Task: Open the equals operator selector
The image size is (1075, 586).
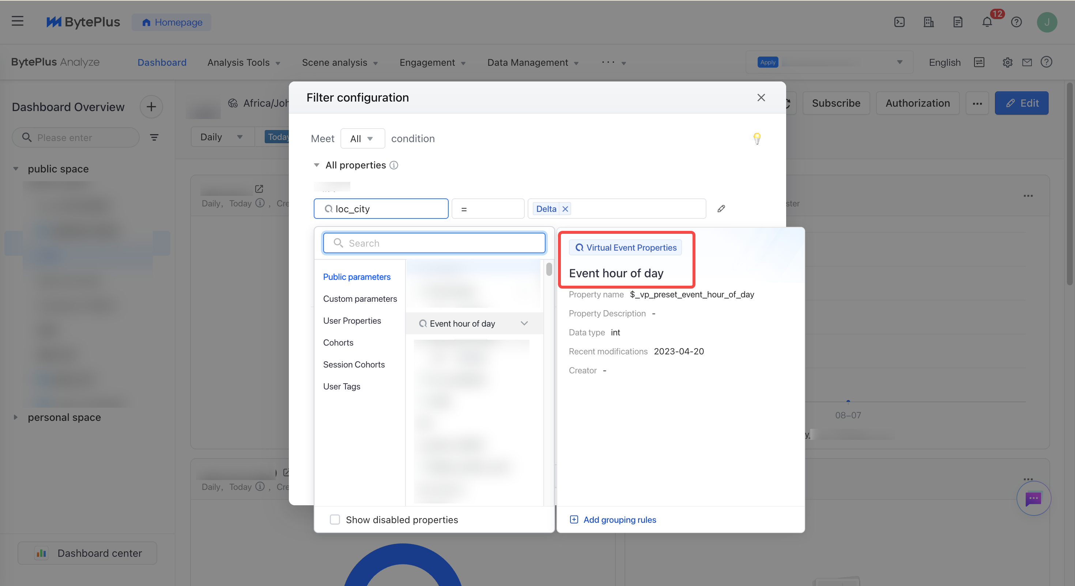Action: tap(488, 209)
